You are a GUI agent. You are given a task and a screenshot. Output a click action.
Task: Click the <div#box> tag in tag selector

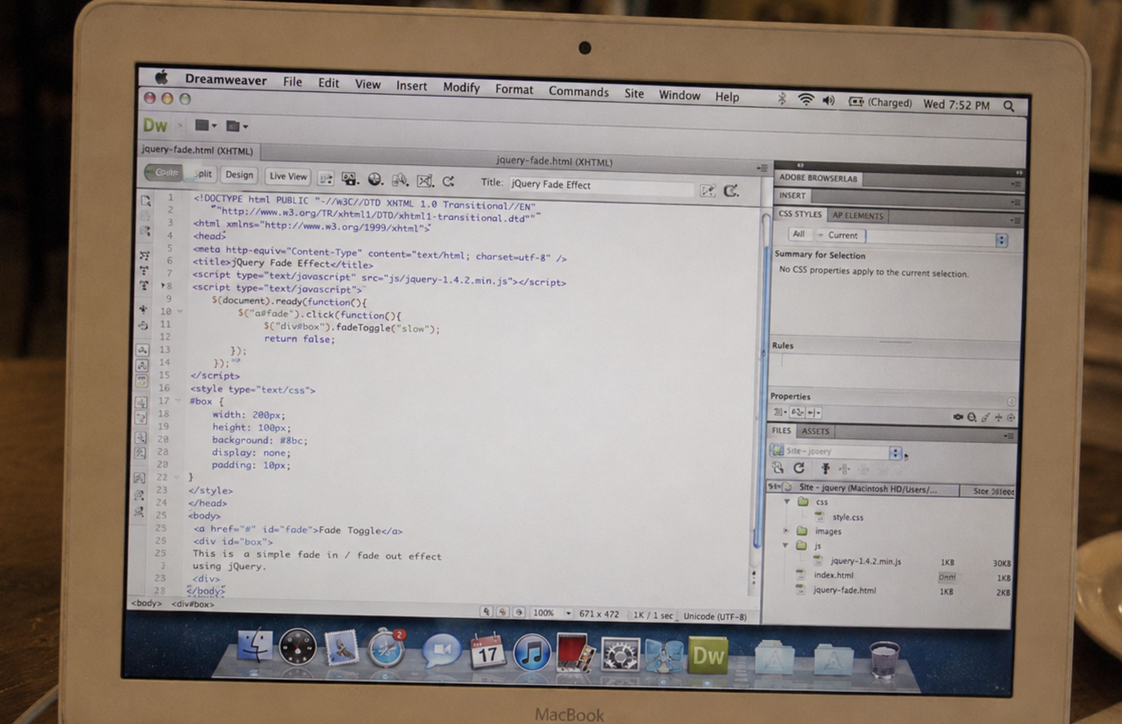tap(193, 604)
